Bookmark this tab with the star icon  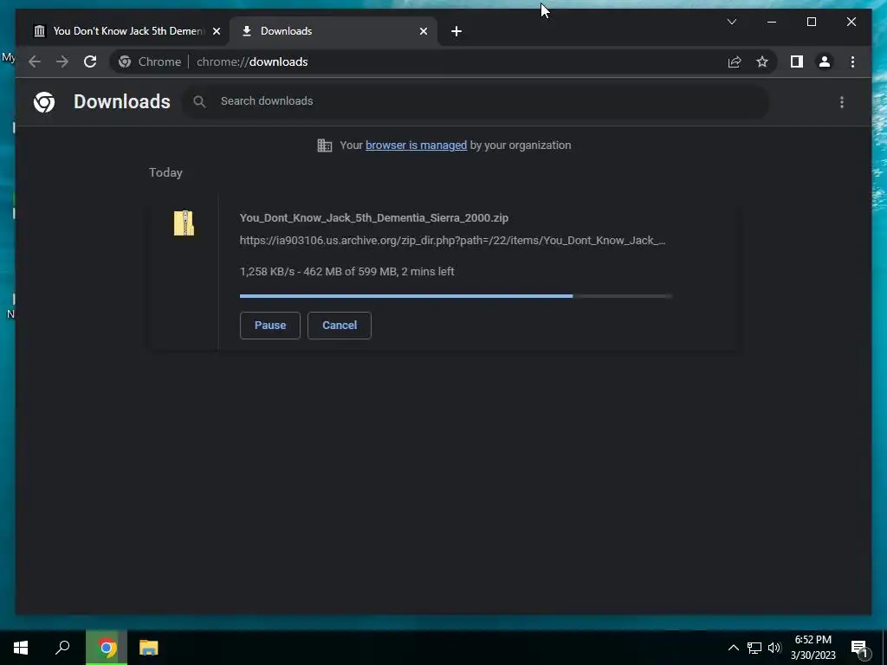pos(762,61)
